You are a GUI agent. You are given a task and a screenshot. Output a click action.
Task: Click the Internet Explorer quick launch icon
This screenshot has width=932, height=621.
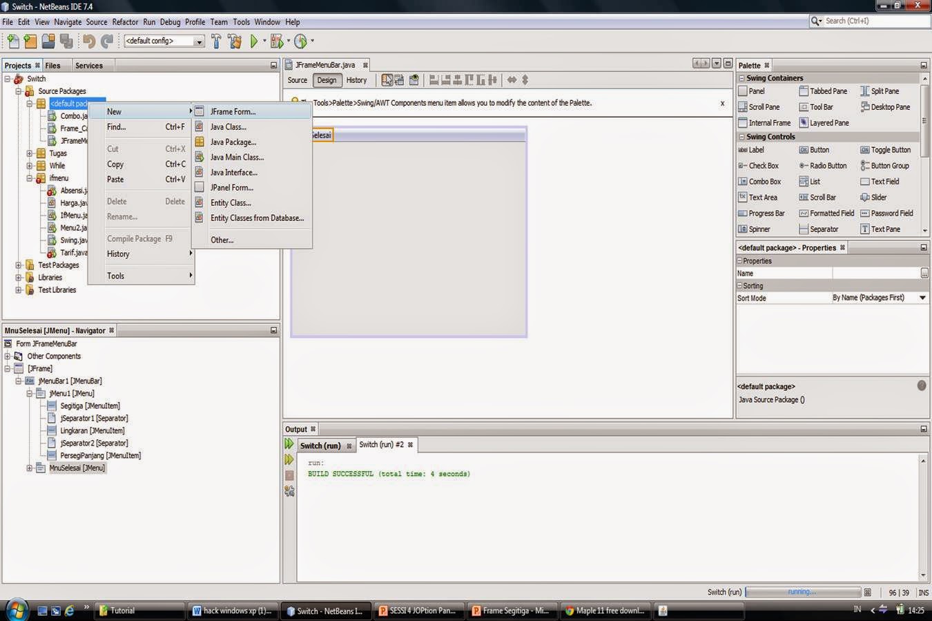[x=69, y=611]
